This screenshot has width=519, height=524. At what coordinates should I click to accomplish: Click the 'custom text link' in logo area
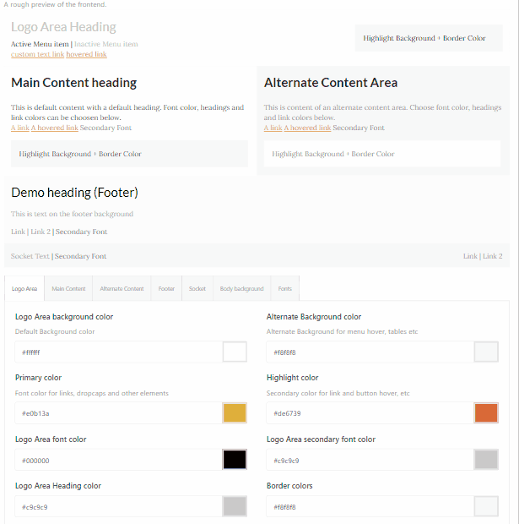coord(37,54)
